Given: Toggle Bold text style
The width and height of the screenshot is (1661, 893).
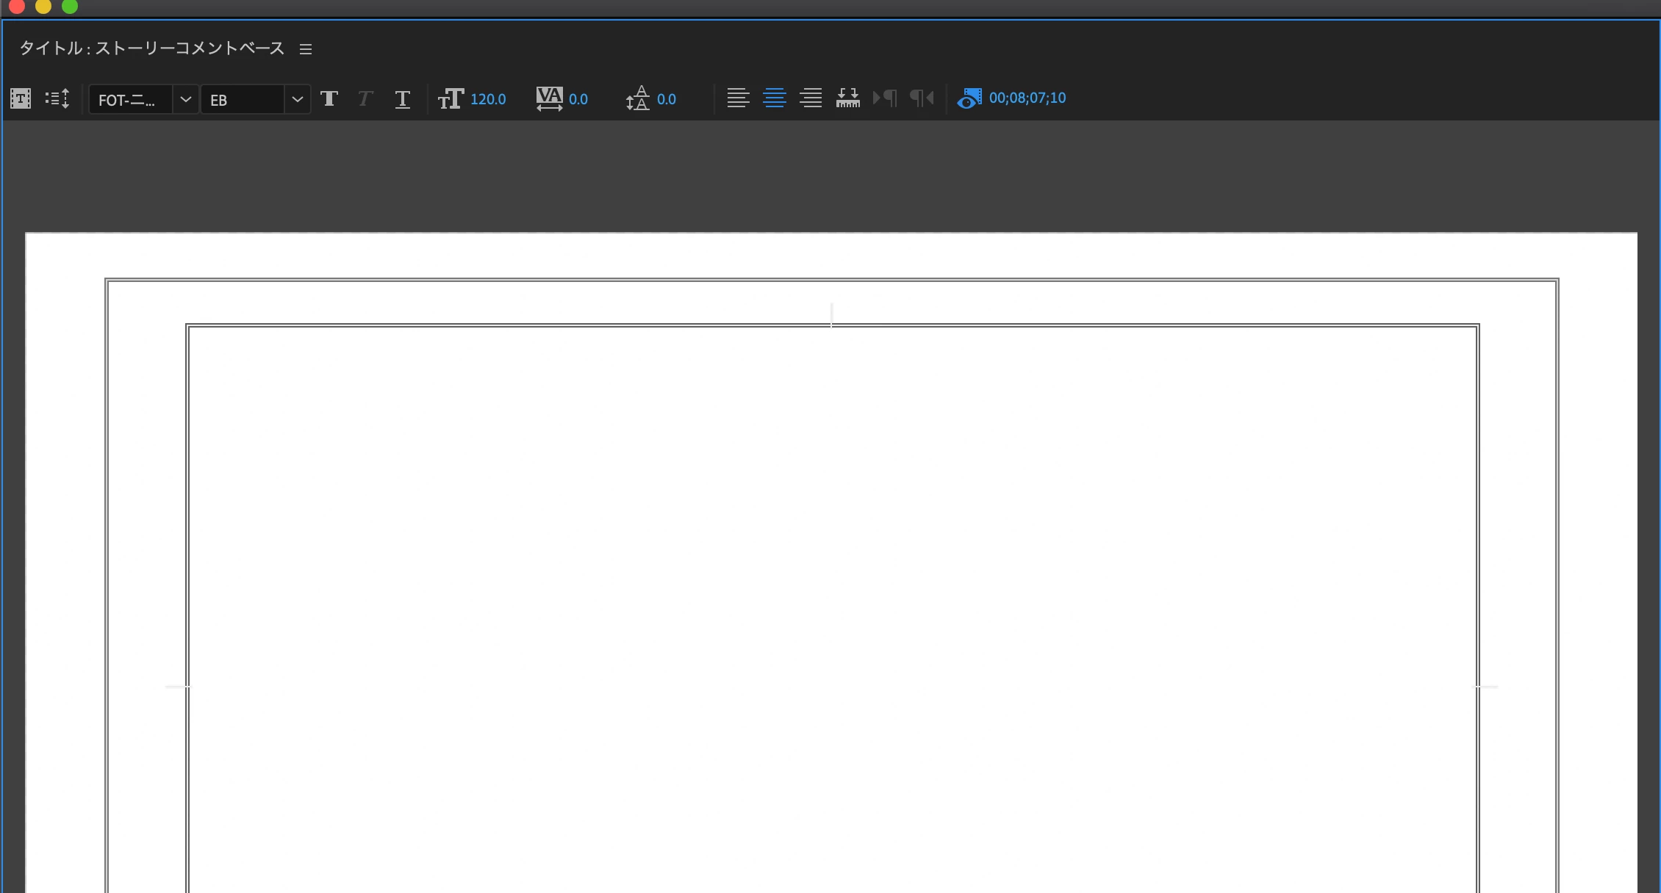Looking at the screenshot, I should point(329,98).
